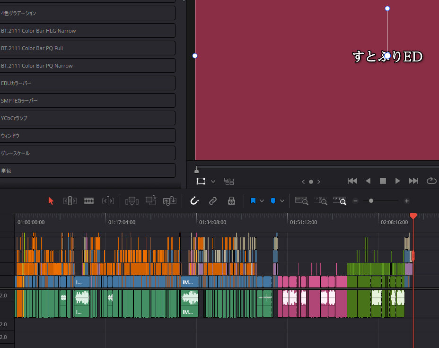Click the Insert clip icon
439x348 pixels.
(x=132, y=201)
